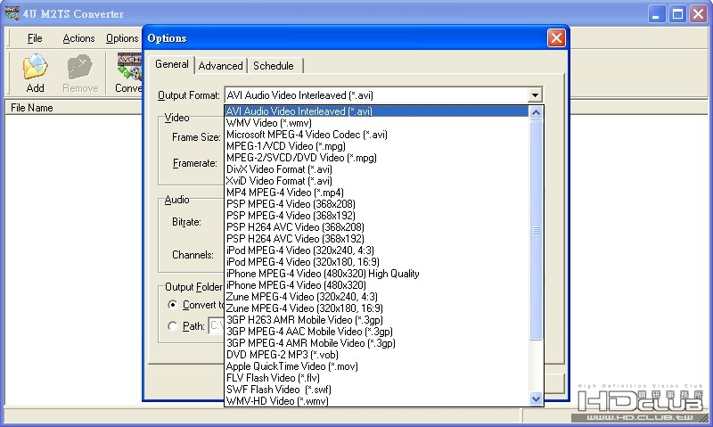Close the Options dialog
This screenshot has width=713, height=427.
(x=556, y=37)
